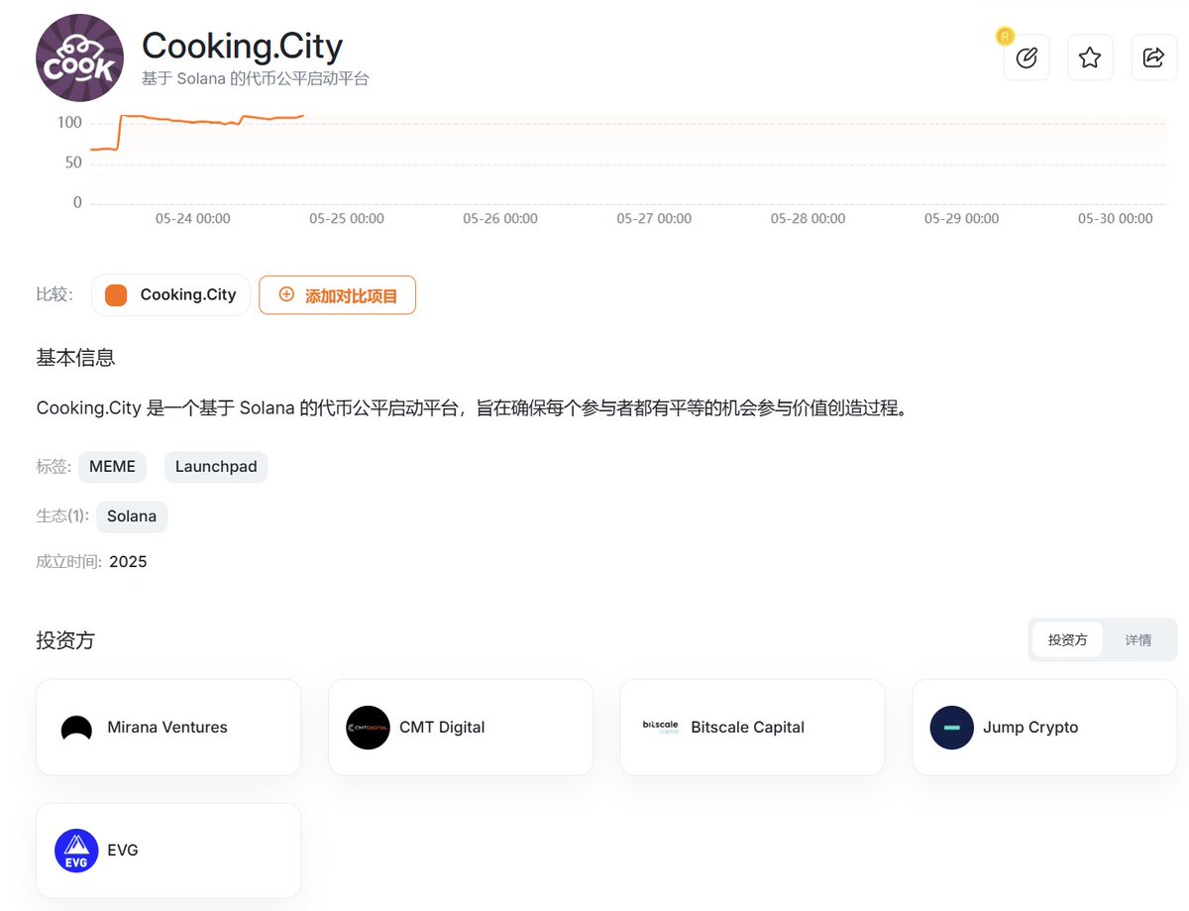1189x911 pixels.
Task: Click the 比较 label
Action: [54, 294]
